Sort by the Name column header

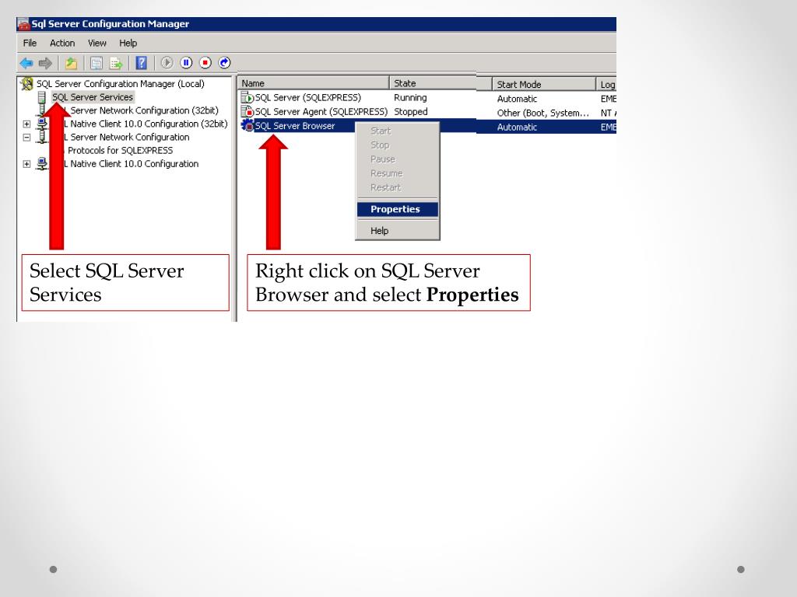314,83
